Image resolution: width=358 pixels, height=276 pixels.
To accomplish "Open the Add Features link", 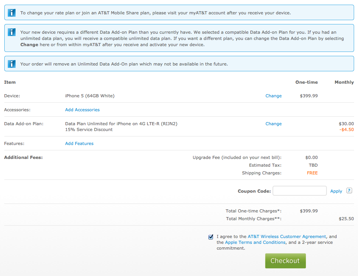I will point(79,143).
